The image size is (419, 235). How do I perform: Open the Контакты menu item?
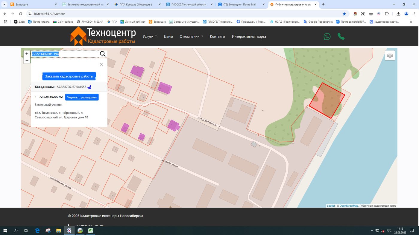click(217, 36)
